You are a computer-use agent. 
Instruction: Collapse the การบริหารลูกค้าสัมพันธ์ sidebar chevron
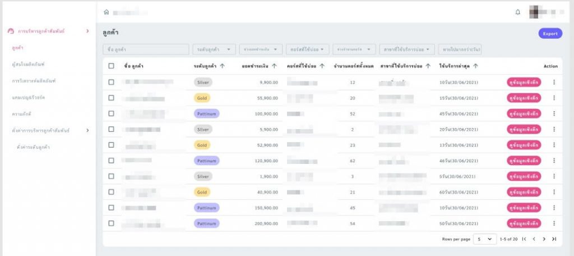pos(87,31)
